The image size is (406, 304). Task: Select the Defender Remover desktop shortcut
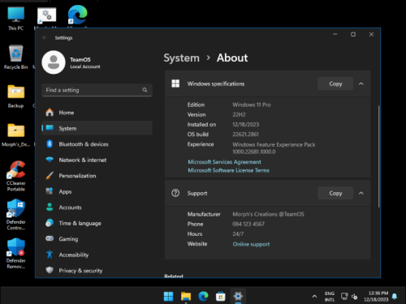pyautogui.click(x=16, y=254)
